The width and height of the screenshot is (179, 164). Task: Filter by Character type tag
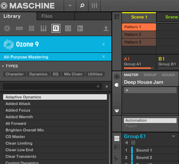click(x=15, y=74)
